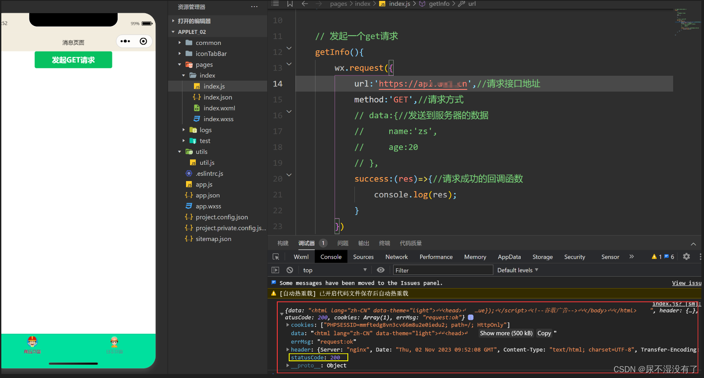Tap the left tab bar avatar icon
The width and height of the screenshot is (704, 378).
[x=32, y=341]
